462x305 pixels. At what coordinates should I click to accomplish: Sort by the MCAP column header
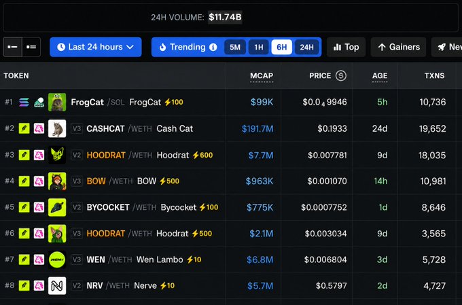click(x=262, y=75)
